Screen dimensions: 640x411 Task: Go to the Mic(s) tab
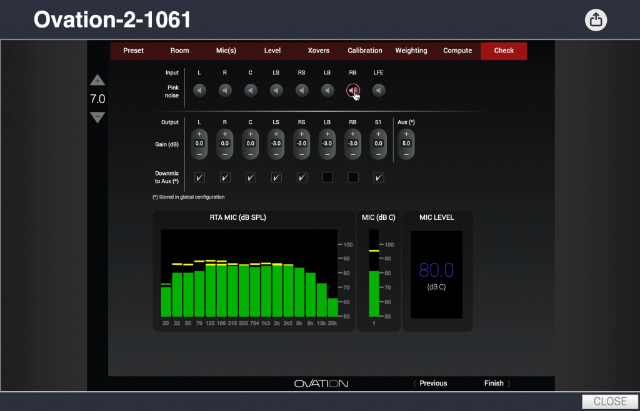click(x=226, y=51)
